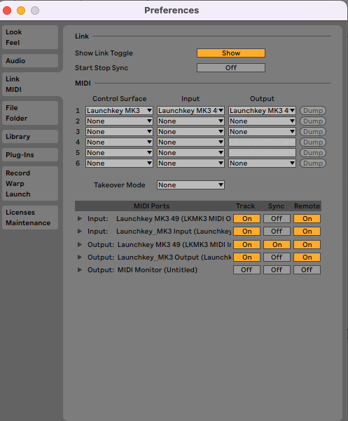Viewport: 348px width, 421px height.
Task: Click the Track column header
Action: (245, 206)
